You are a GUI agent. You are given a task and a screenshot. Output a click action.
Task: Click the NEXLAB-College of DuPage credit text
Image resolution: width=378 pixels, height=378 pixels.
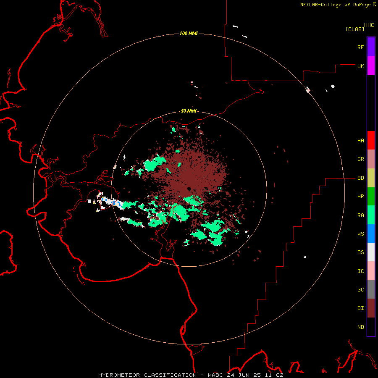pyautogui.click(x=335, y=5)
